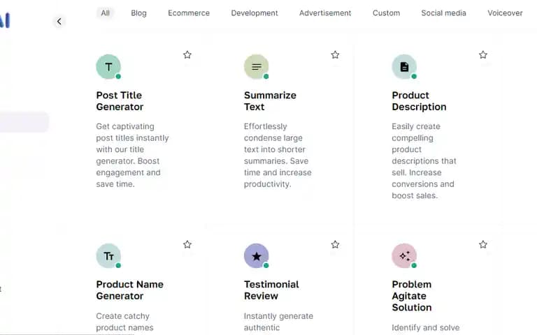
Task: Open the Testimonial Review star icon
Action: 257,256
